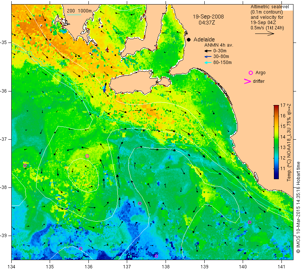The height and width of the screenshot is (271, 301).
Task: Click the 14 degree green section of the color bar
Action: tap(276, 137)
